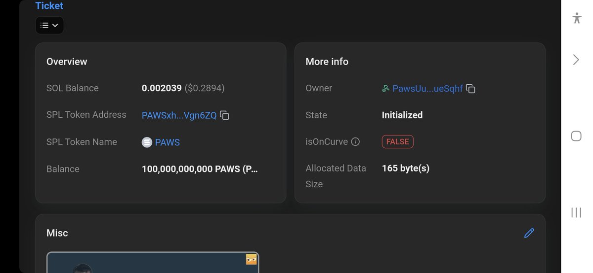Click the program icon beside Owner address

click(x=386, y=89)
